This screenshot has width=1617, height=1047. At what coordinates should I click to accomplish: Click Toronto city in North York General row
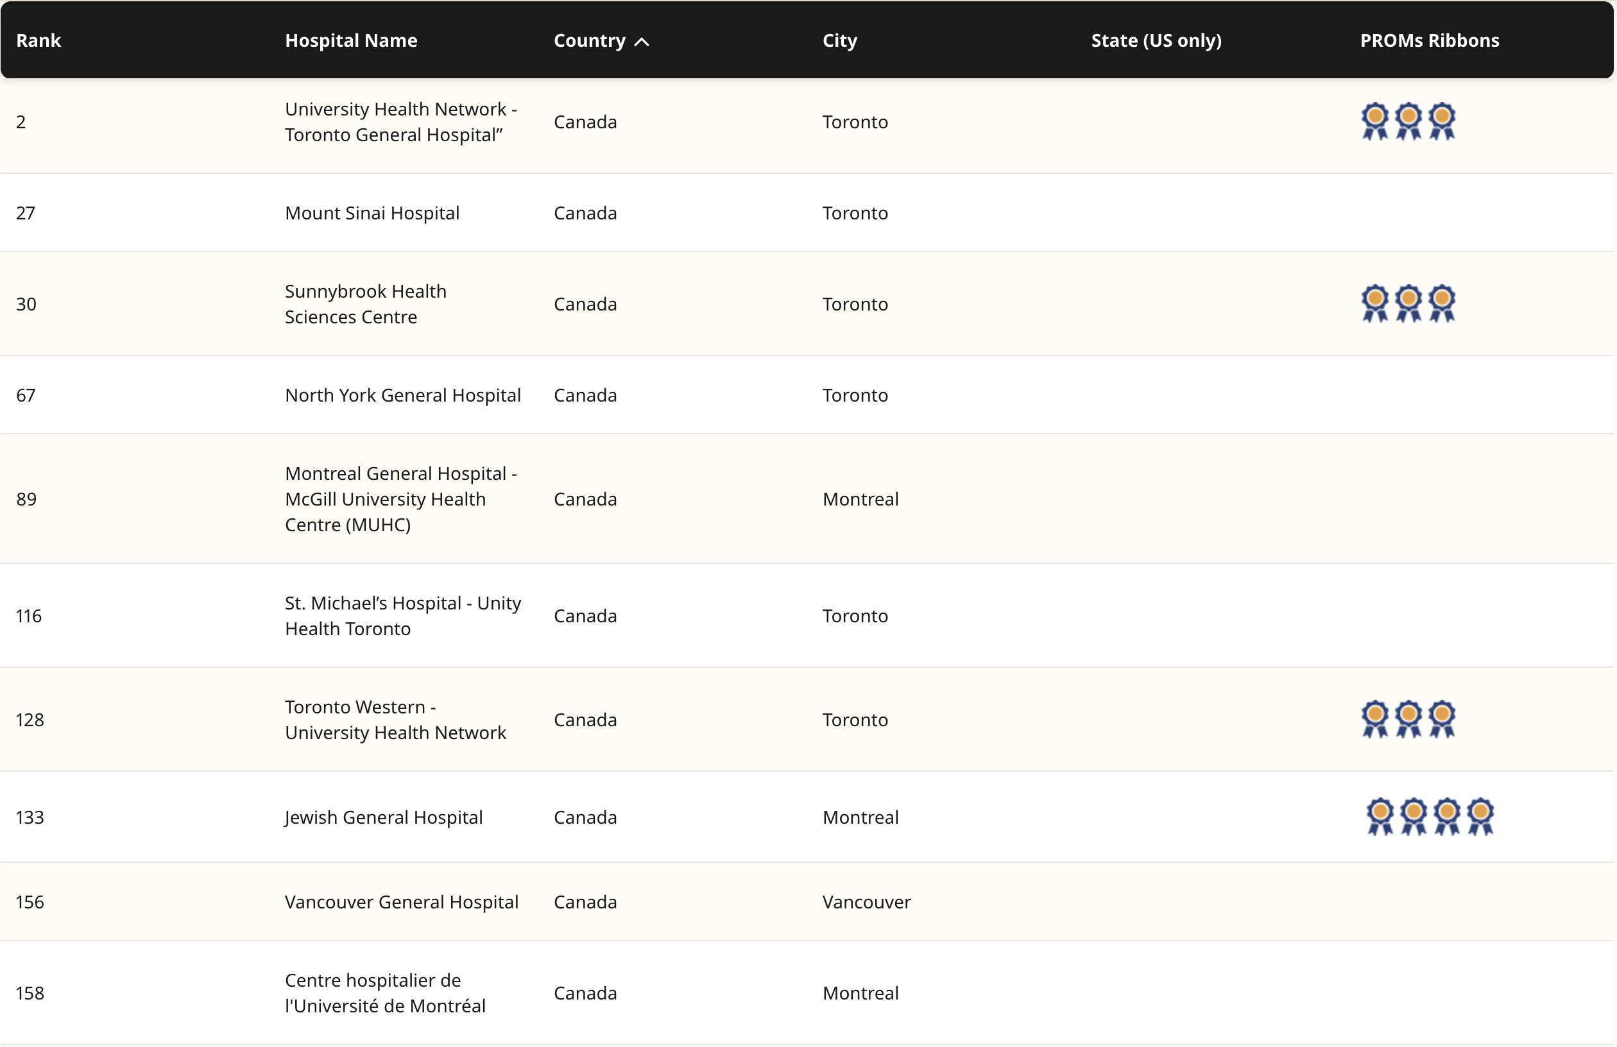point(855,395)
